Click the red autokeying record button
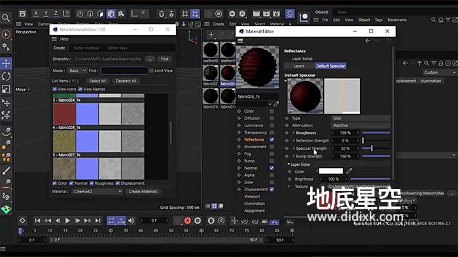 click(188, 220)
